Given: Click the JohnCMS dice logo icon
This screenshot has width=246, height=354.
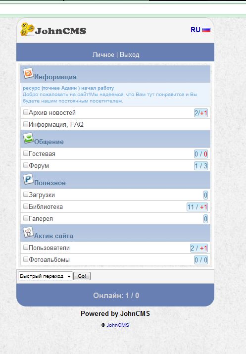Looking at the screenshot, I should pos(27,29).
